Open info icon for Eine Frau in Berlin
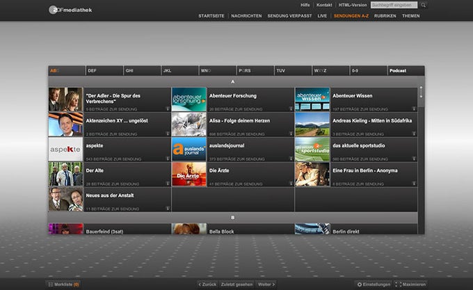Image resolution: width=473 pixels, height=290 pixels. point(414,184)
